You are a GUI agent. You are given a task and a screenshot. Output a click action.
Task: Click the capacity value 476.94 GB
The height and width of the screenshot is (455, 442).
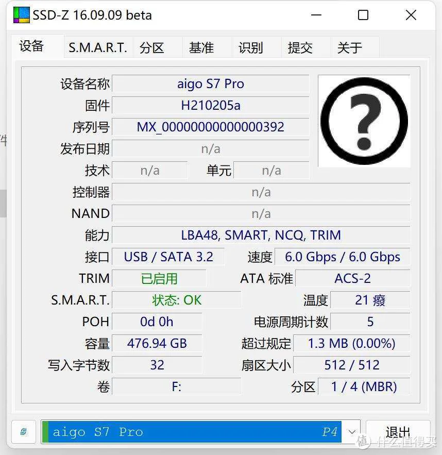[157, 343]
